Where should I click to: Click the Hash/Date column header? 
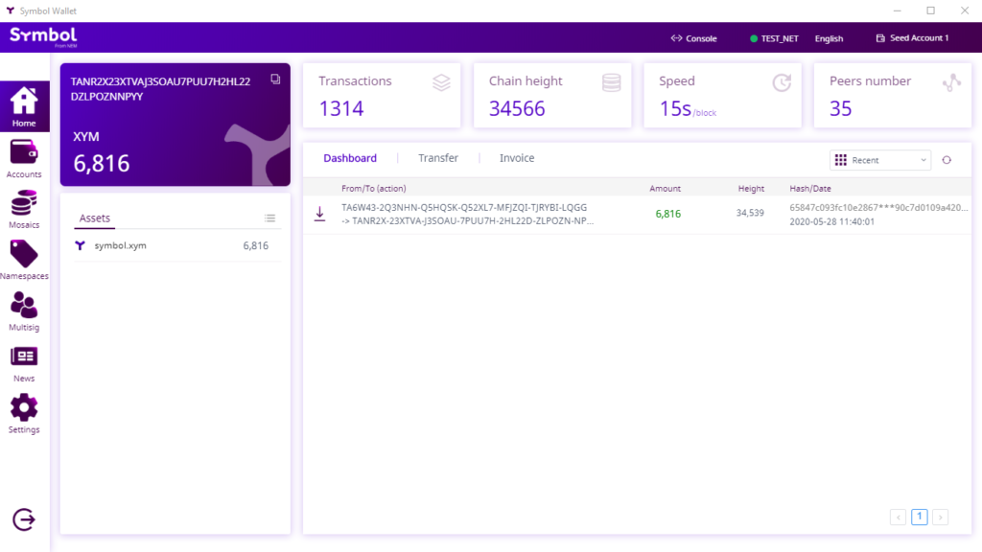click(809, 189)
